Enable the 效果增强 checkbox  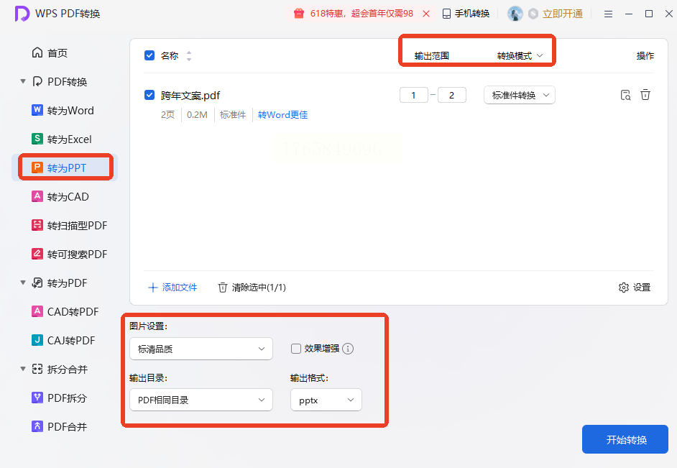(x=296, y=349)
